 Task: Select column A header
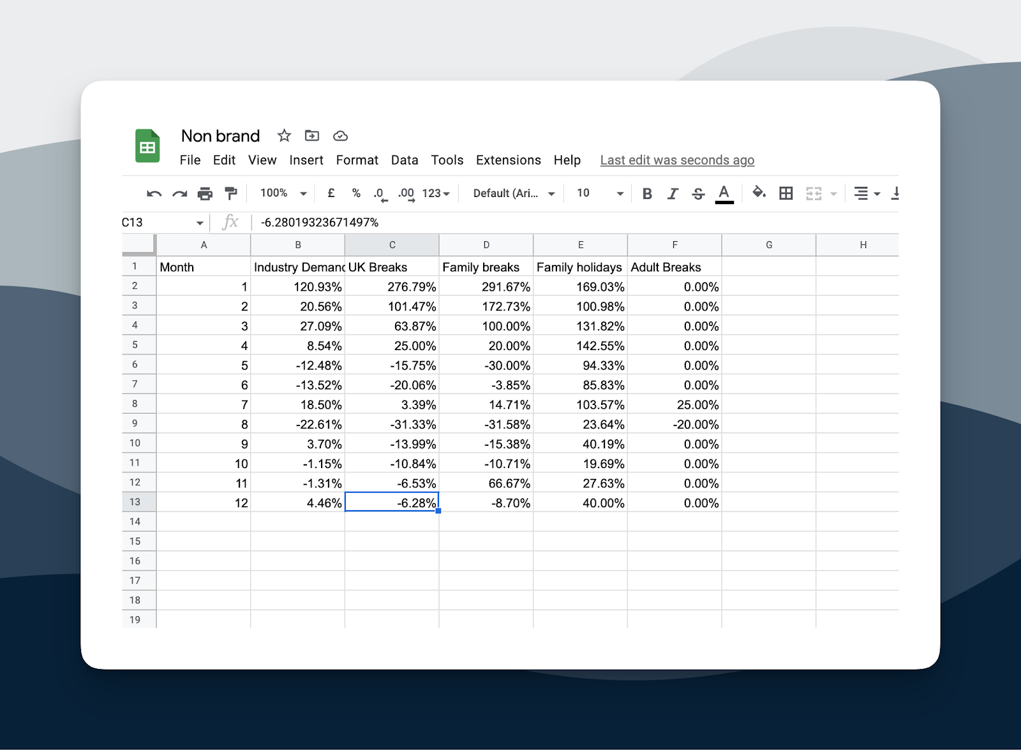coord(204,245)
